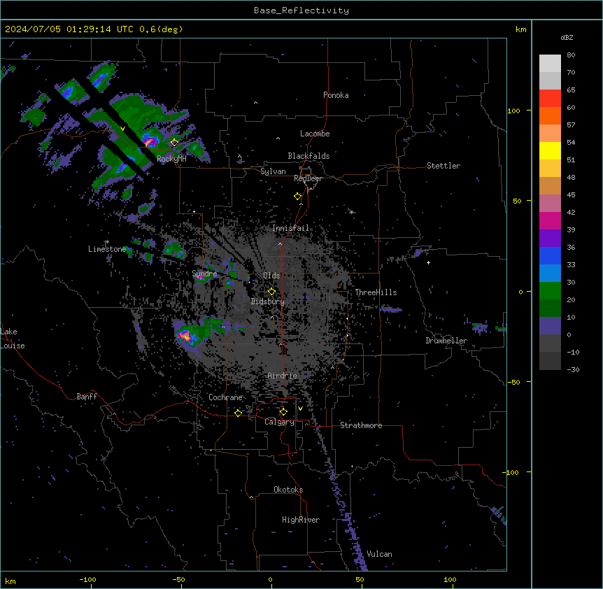The width and height of the screenshot is (603, 589).
Task: Pick the pinkish 42–45 dBZ legend swatch
Action: click(x=550, y=204)
